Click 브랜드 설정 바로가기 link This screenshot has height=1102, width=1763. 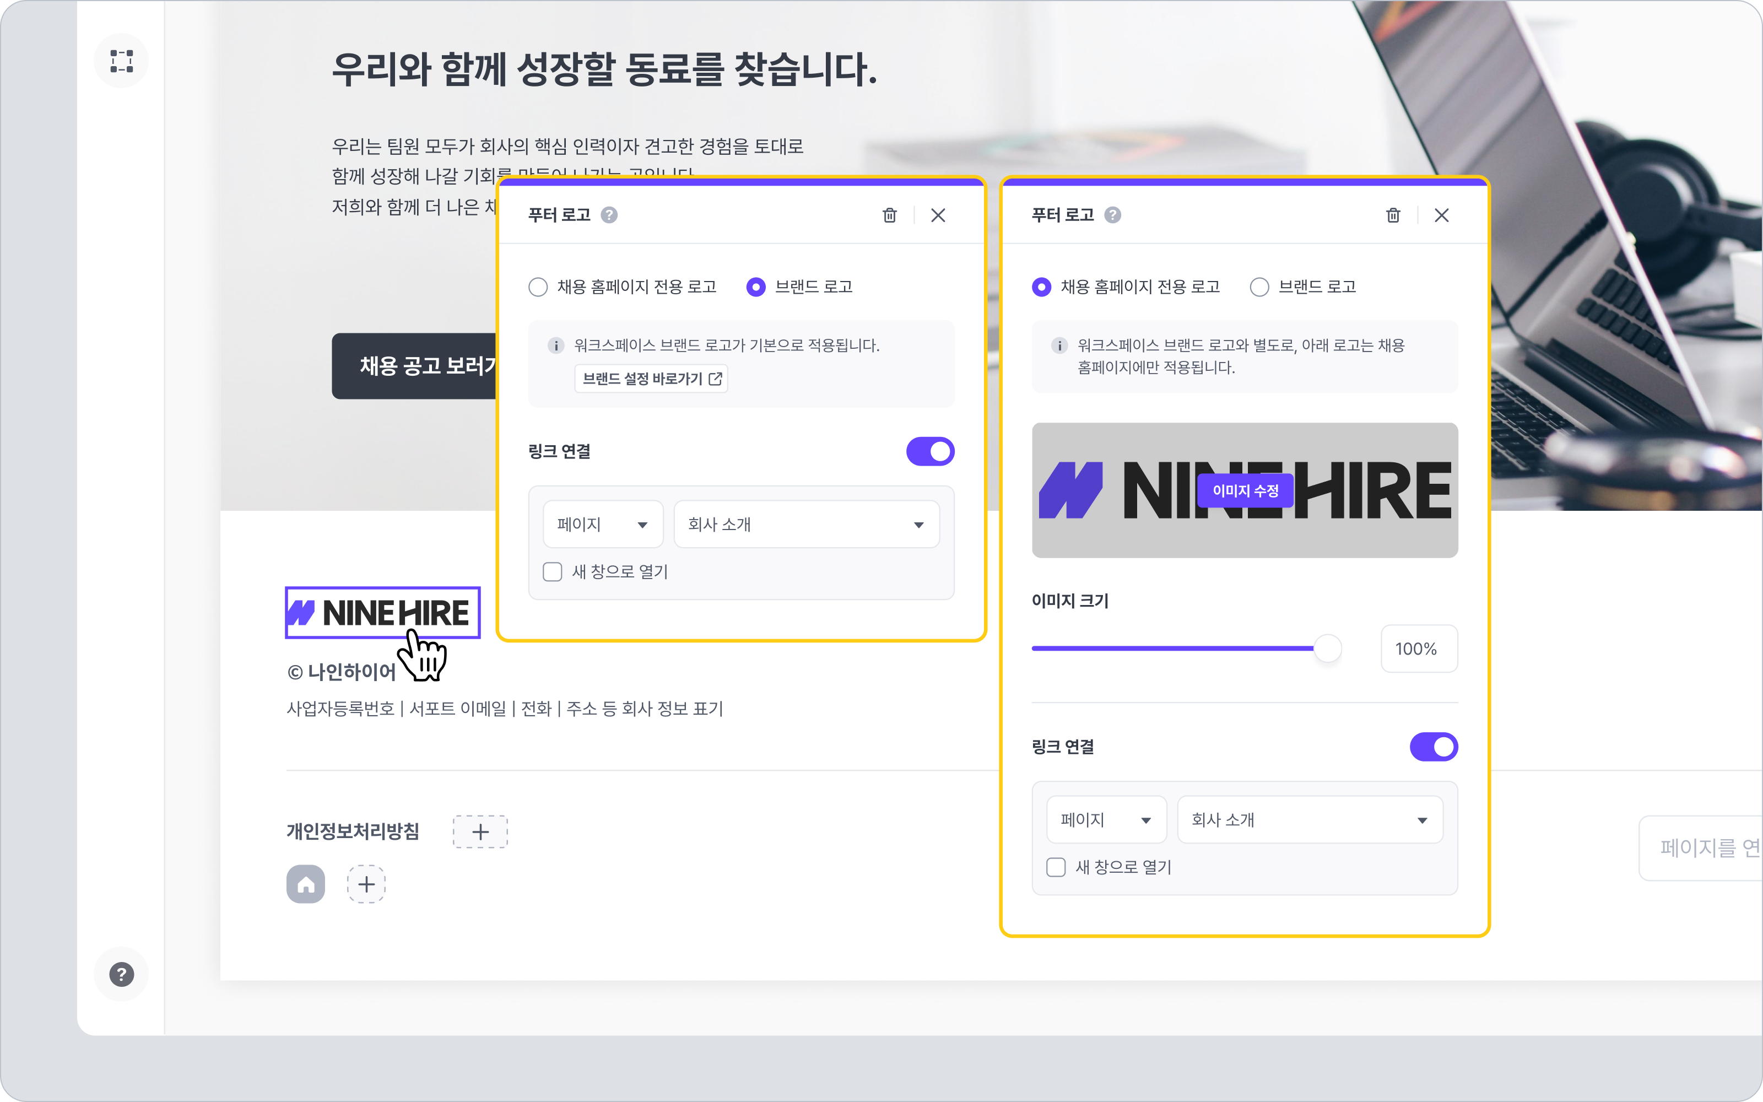[x=651, y=379]
